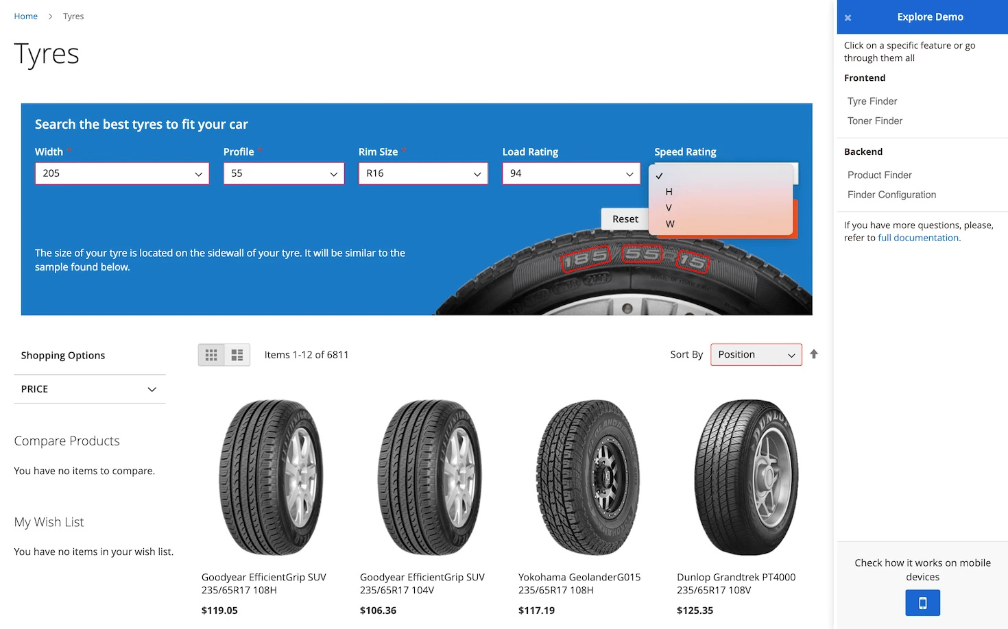Open Yokohama GeolanderG015 tyre image
The image size is (1008, 629).
coord(589,478)
